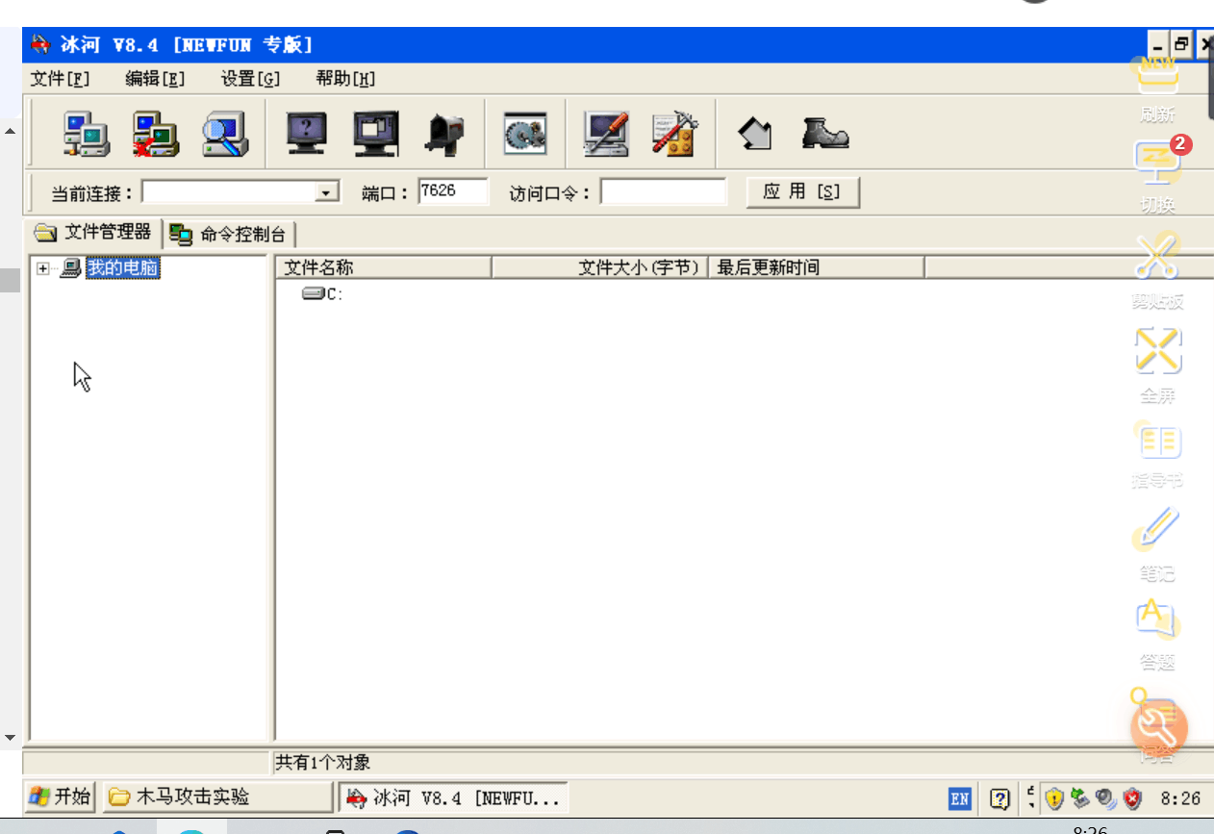The image size is (1214, 834).
Task: Click the gears upgrade icon
Action: pyautogui.click(x=525, y=134)
